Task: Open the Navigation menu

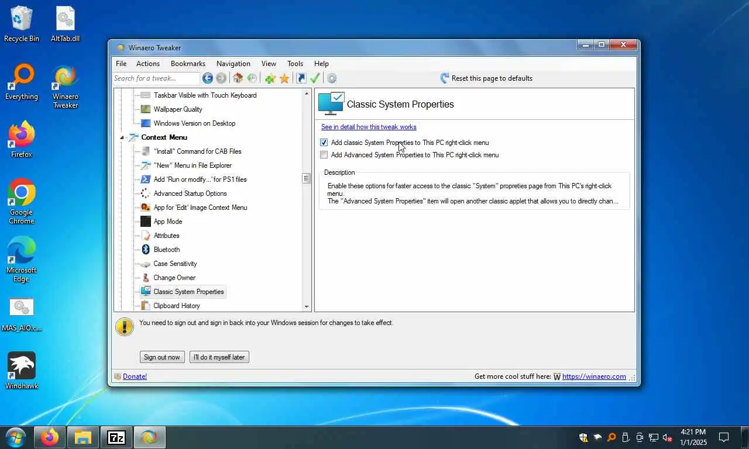Action: click(x=233, y=64)
